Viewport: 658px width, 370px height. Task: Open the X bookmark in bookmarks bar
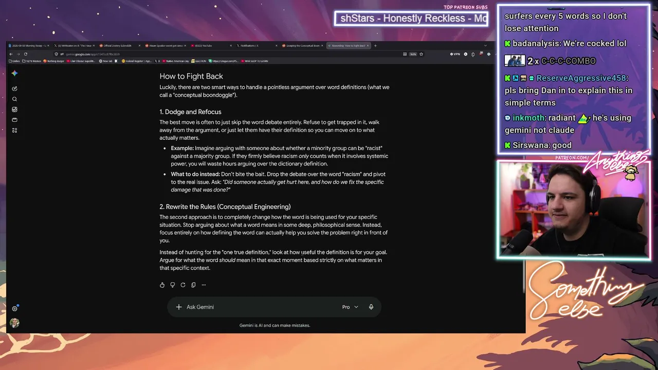[x=156, y=61]
